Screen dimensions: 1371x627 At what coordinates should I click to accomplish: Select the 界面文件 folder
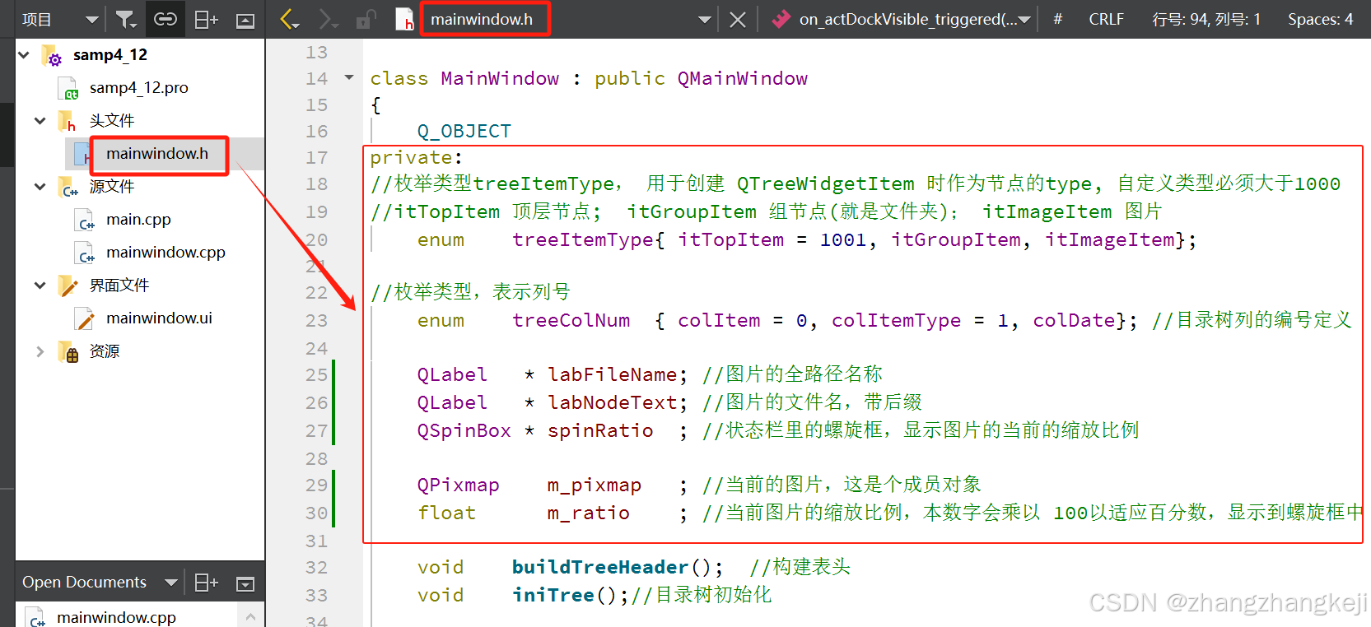pyautogui.click(x=119, y=285)
